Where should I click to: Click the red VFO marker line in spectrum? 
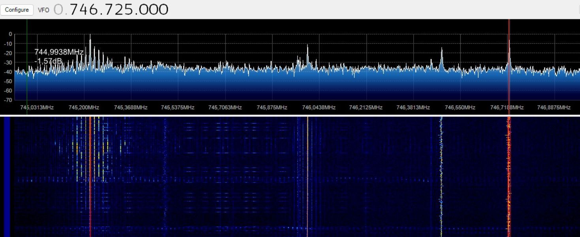509,79
